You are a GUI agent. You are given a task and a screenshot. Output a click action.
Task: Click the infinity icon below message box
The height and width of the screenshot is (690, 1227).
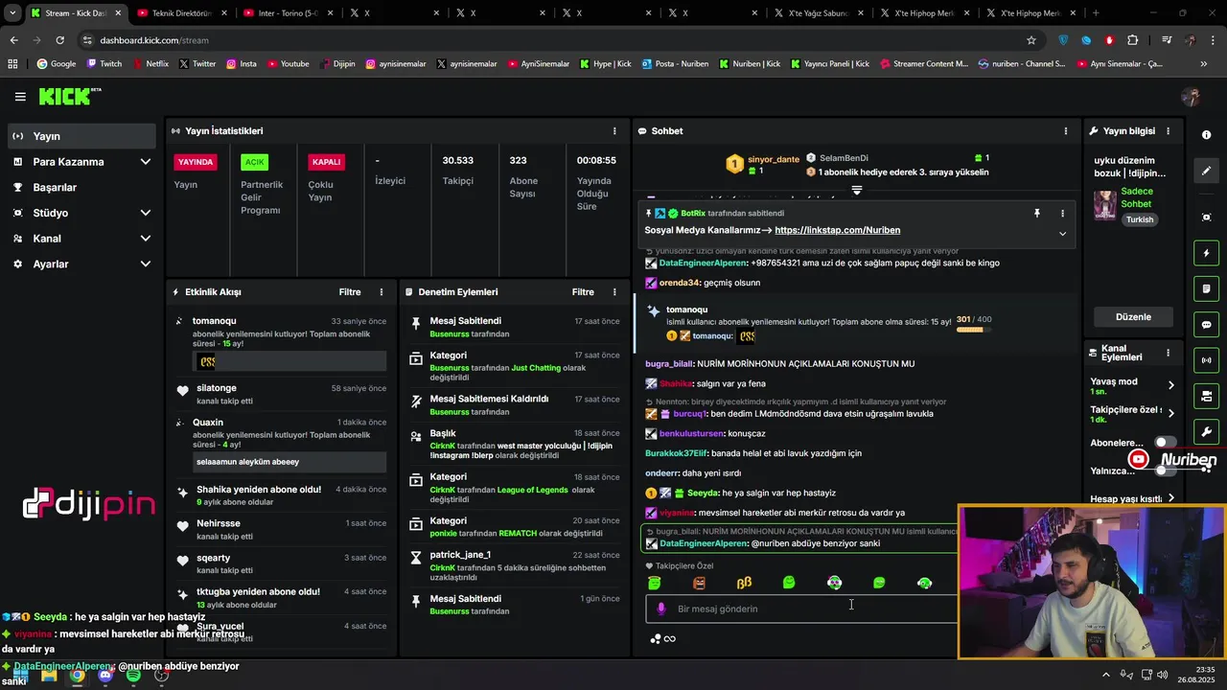[670, 639]
